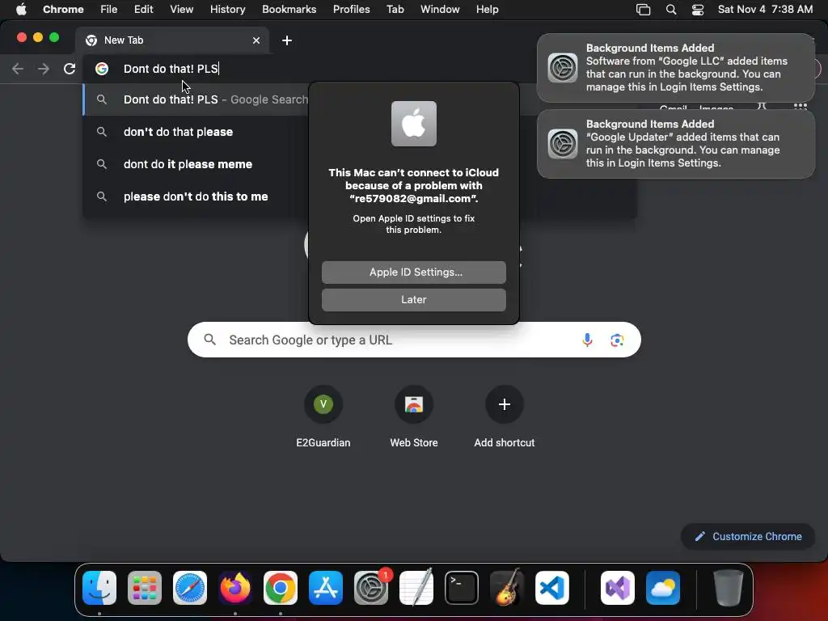Dismiss iCloud dialog with Later
This screenshot has height=621, width=828.
click(413, 299)
